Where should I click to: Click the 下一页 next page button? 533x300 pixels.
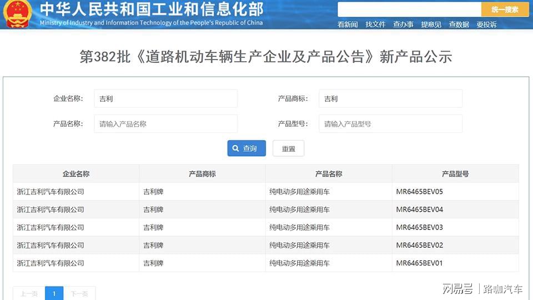coord(79,293)
